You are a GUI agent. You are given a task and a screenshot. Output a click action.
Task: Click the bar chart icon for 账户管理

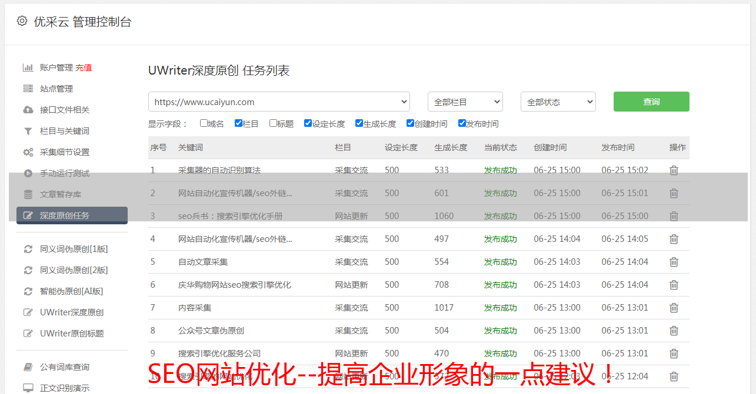[28, 68]
